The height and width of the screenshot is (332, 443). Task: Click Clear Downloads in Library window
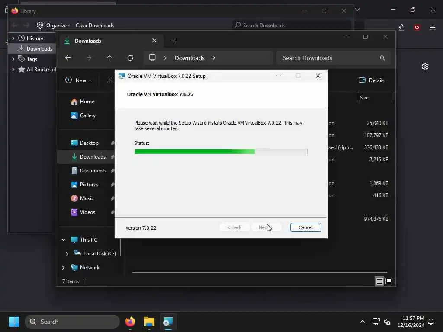click(x=95, y=25)
